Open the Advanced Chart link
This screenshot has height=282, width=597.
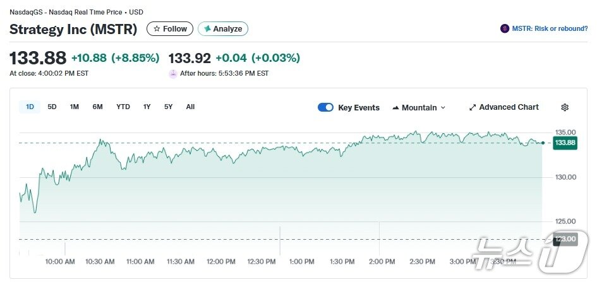tap(509, 107)
